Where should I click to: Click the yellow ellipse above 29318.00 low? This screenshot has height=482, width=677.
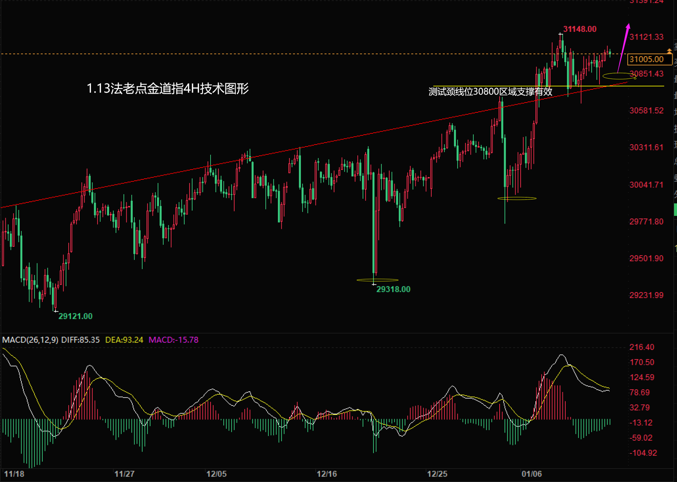[x=377, y=280]
